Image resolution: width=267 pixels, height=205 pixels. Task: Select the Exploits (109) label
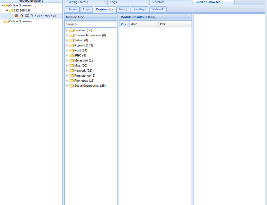click(84, 46)
